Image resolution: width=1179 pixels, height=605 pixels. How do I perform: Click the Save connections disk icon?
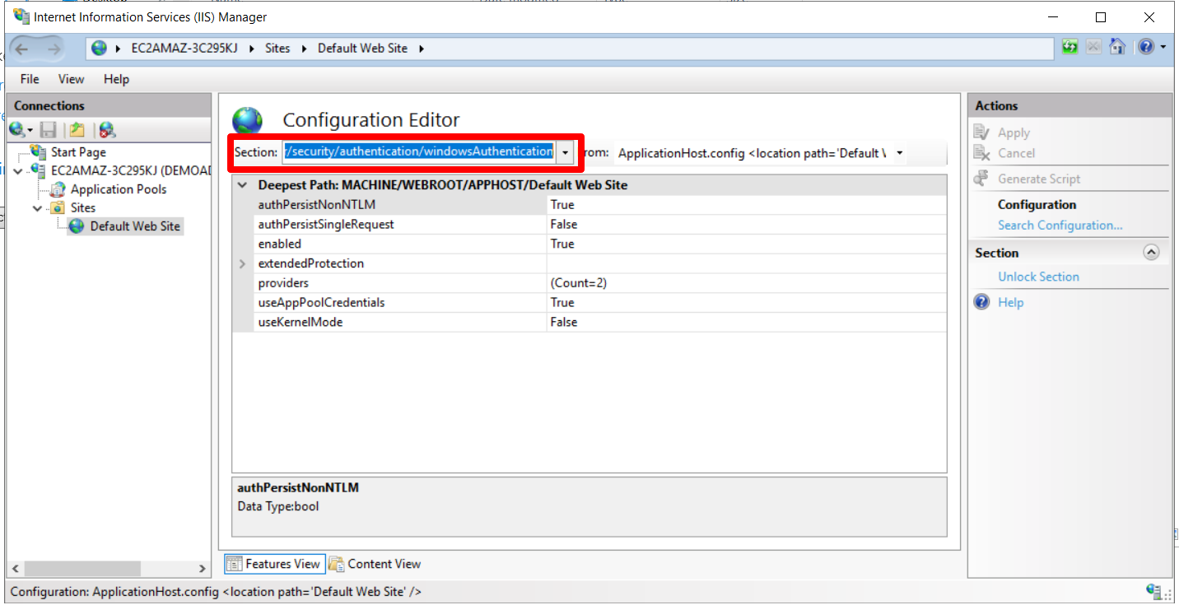coord(48,129)
